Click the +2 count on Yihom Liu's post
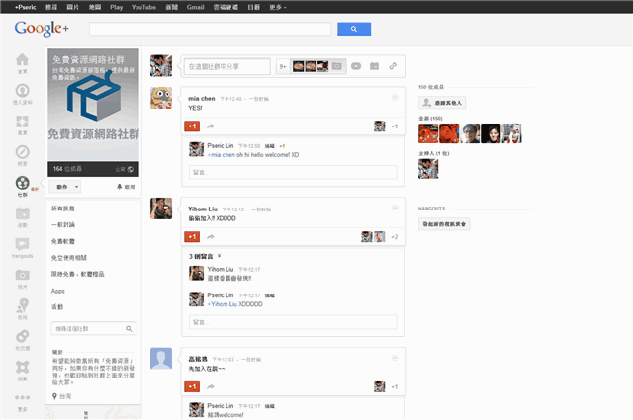 coord(395,237)
